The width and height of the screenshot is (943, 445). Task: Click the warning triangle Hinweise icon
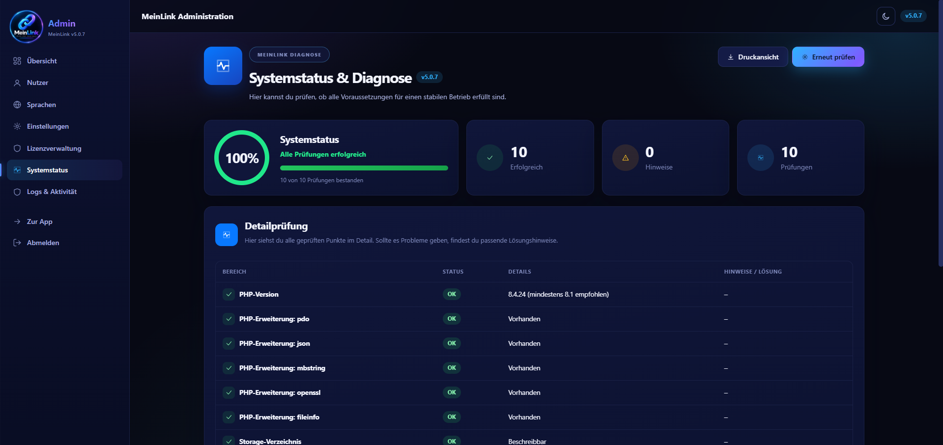click(626, 158)
